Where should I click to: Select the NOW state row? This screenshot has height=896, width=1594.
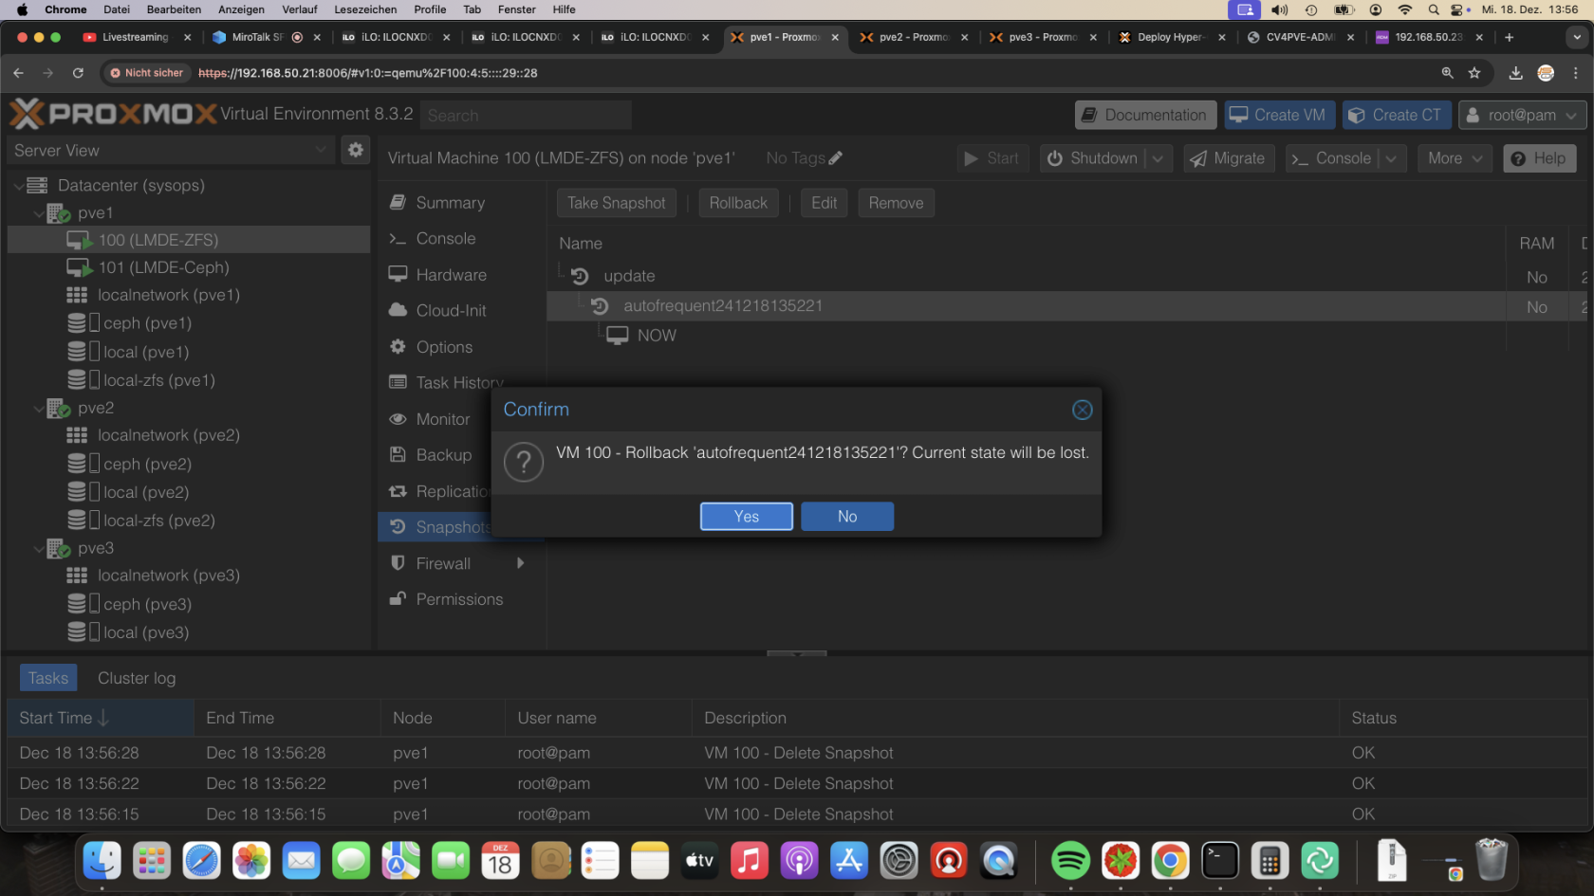(x=1066, y=336)
